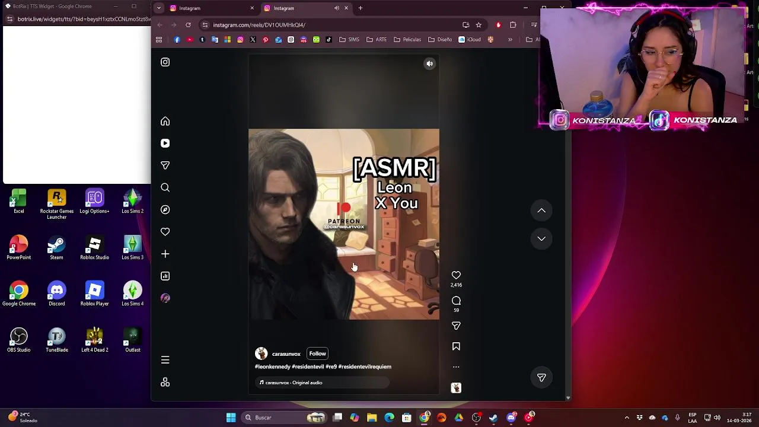Screen dimensions: 759x427
Task: Open the #leonkennedy hashtag
Action: [x=272, y=367]
